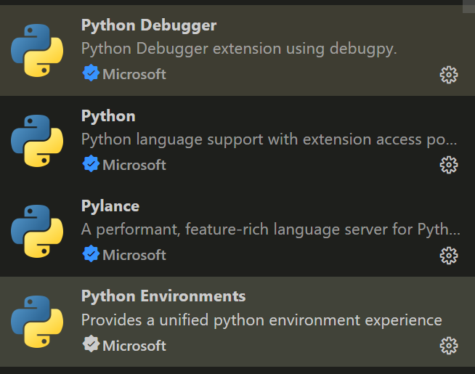The height and width of the screenshot is (374, 475).
Task: Click the Microsoft publisher label for Pylance
Action: point(134,255)
